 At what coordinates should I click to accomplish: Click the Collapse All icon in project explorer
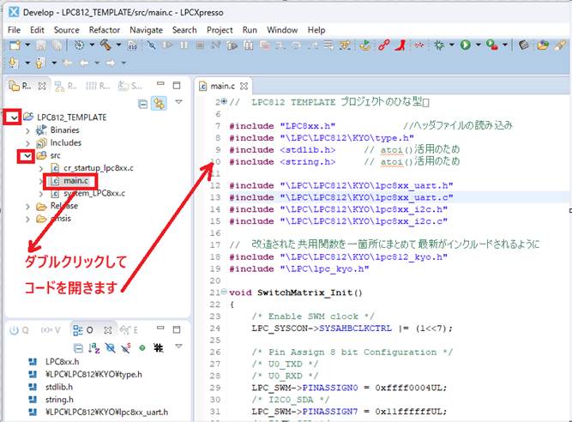click(x=140, y=103)
